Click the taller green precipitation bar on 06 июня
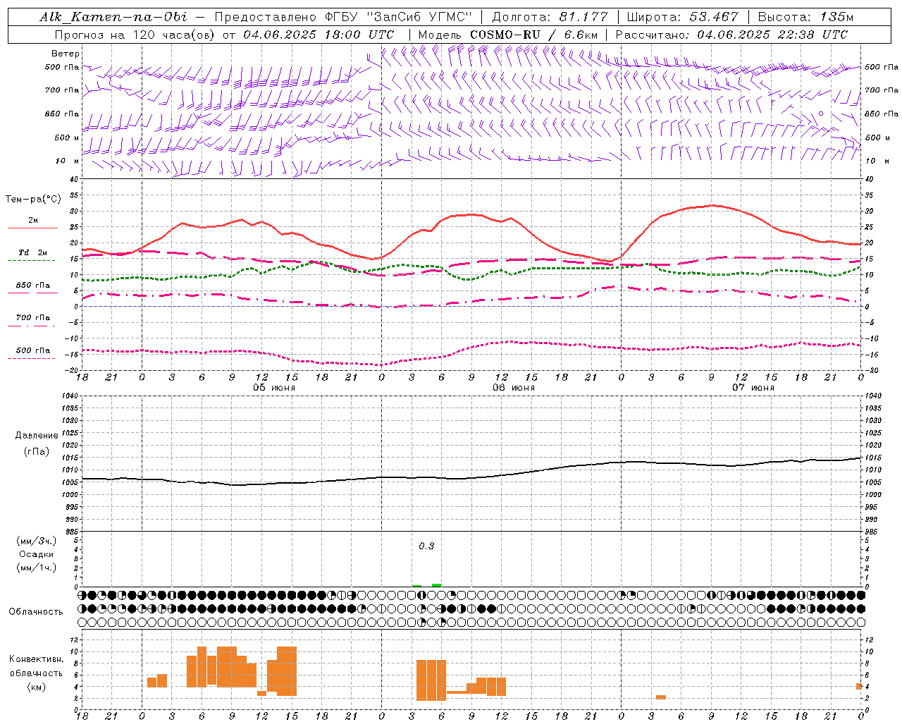 (x=437, y=585)
